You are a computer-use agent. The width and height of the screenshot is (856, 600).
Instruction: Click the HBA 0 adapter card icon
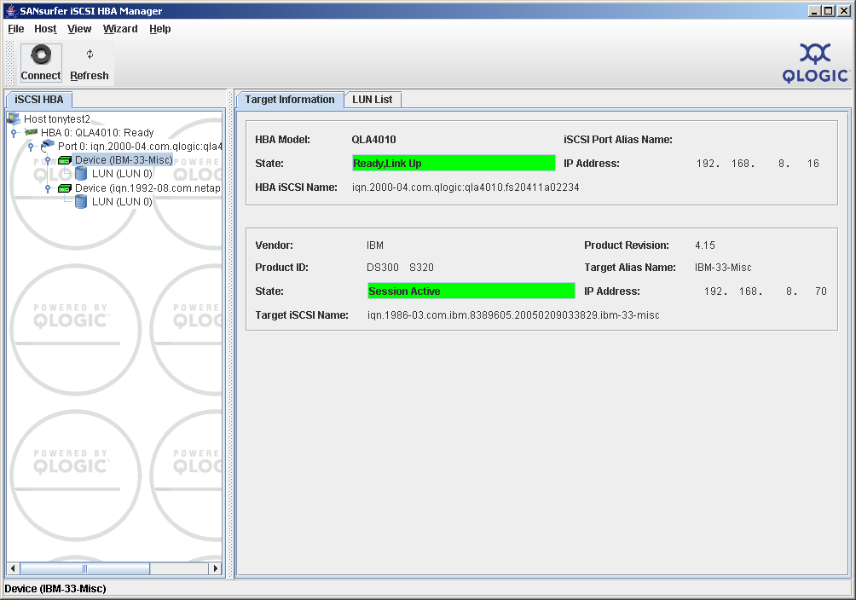[x=31, y=132]
